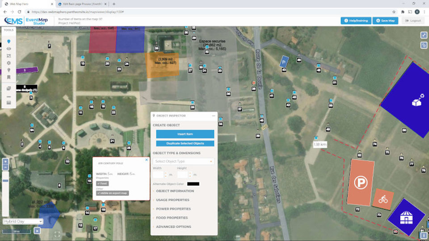Open the EMS EventMap Studio logo
The width and height of the screenshot is (429, 241).
pos(26,21)
